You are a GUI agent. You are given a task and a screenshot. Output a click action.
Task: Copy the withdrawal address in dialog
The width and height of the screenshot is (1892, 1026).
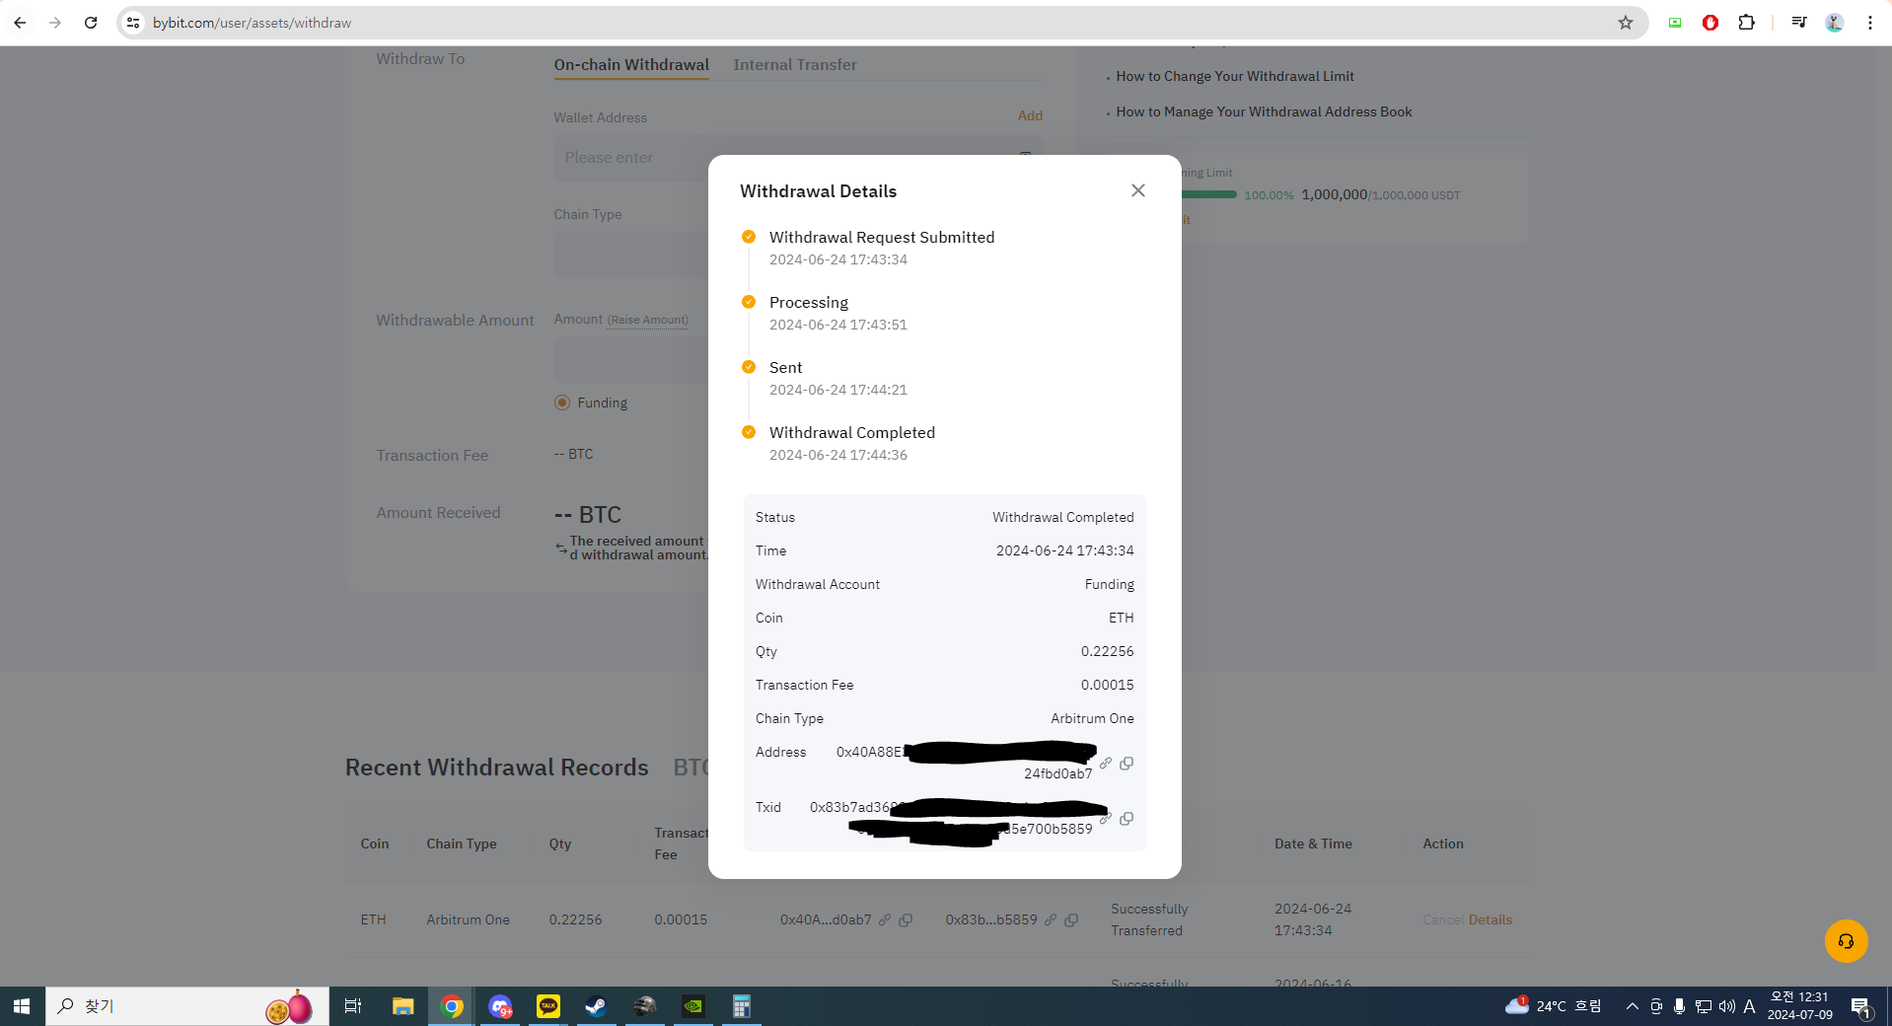point(1127,763)
